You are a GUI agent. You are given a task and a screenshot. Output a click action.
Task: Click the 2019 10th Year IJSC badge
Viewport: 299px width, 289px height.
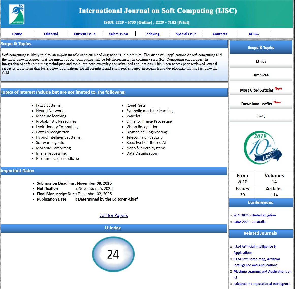click(263, 148)
